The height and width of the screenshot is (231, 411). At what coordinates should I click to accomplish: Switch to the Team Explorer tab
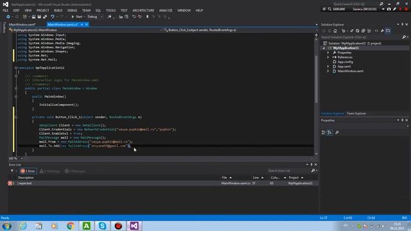[x=356, y=114]
